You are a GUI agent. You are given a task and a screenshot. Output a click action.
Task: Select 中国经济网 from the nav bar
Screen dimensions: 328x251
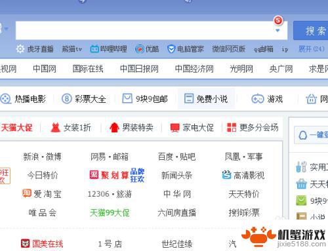coord(194,69)
